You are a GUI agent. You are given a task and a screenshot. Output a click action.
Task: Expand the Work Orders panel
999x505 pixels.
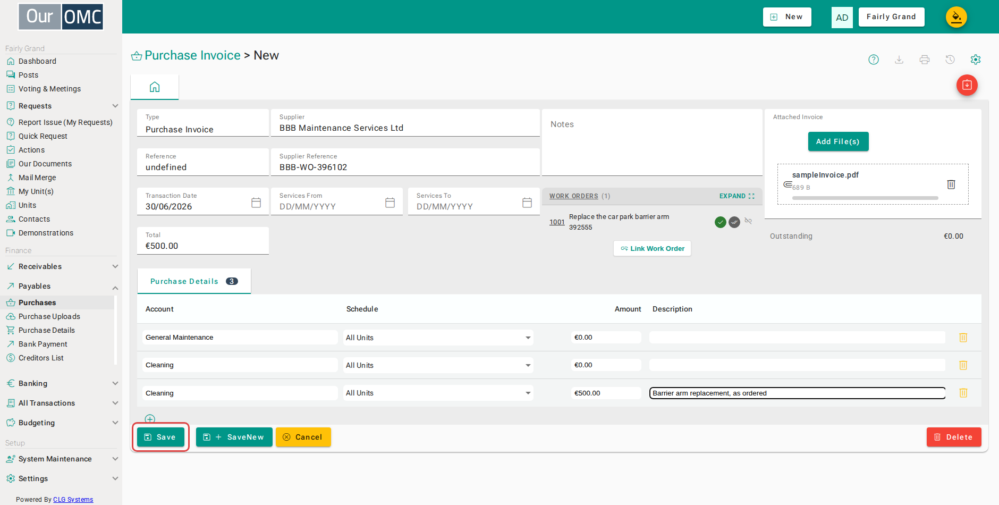tap(736, 196)
